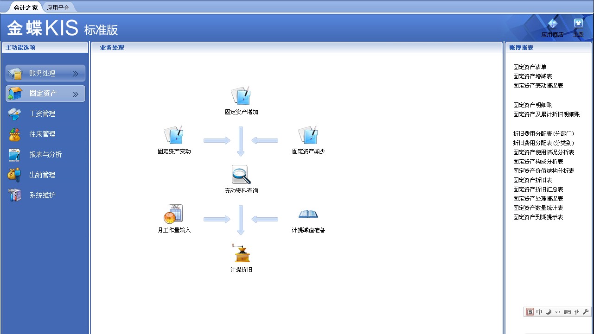Open 固定资产明细账 report
594x334 pixels.
[x=532, y=105]
